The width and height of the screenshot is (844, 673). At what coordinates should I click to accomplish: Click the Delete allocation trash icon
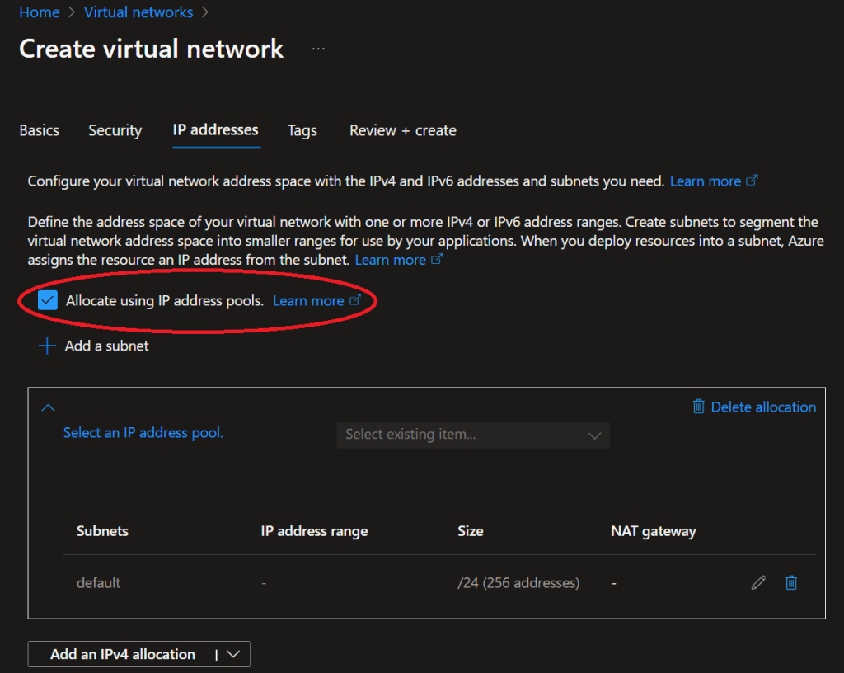tap(699, 407)
